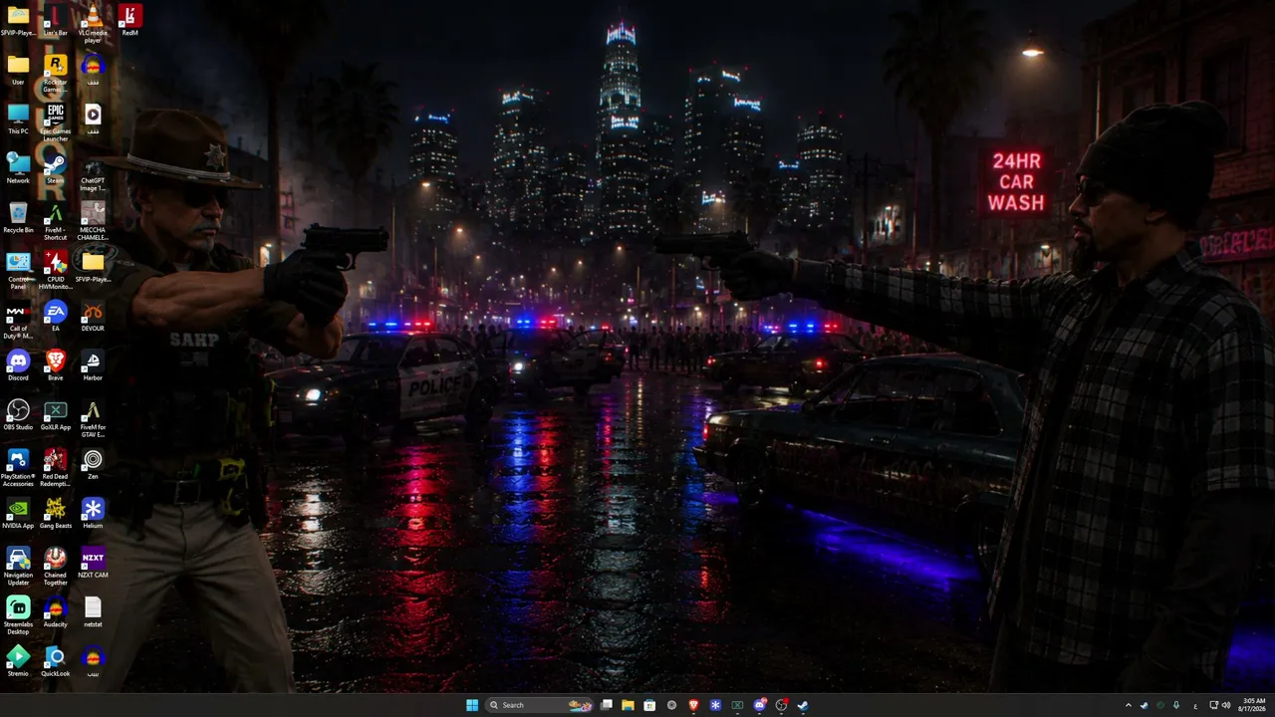Select the Helium desktop shortcut
Screen dimensions: 1275x717
(x=93, y=514)
